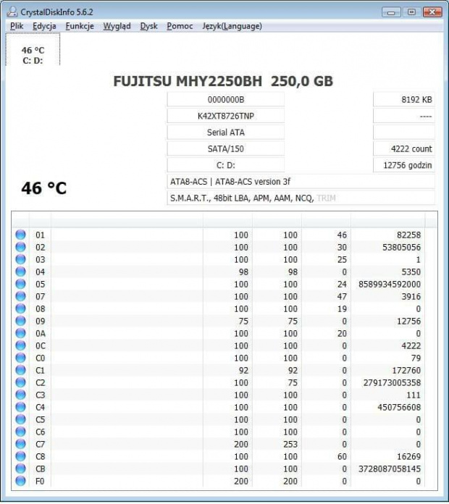Click raw value 8589934592000 in row 05
The height and width of the screenshot is (504, 449).
point(390,284)
